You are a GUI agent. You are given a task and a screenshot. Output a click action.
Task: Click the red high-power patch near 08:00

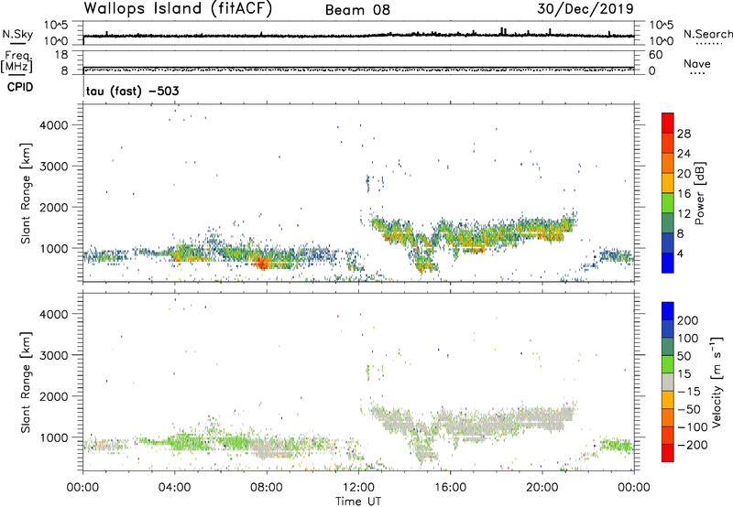pos(263,264)
